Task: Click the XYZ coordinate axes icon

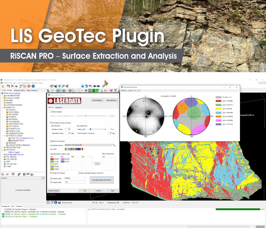Action: coord(74,91)
